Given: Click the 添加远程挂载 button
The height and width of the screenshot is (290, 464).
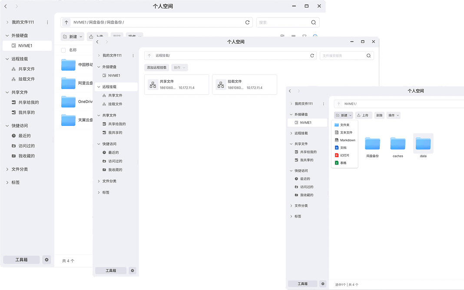Looking at the screenshot, I should (x=156, y=67).
